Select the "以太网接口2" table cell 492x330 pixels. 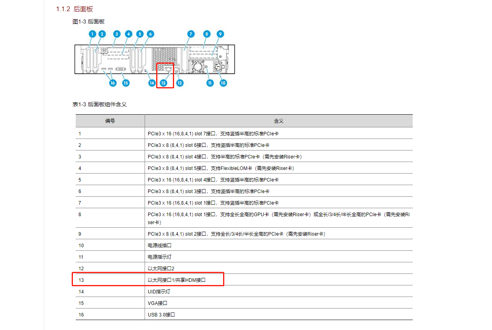[x=279, y=269]
